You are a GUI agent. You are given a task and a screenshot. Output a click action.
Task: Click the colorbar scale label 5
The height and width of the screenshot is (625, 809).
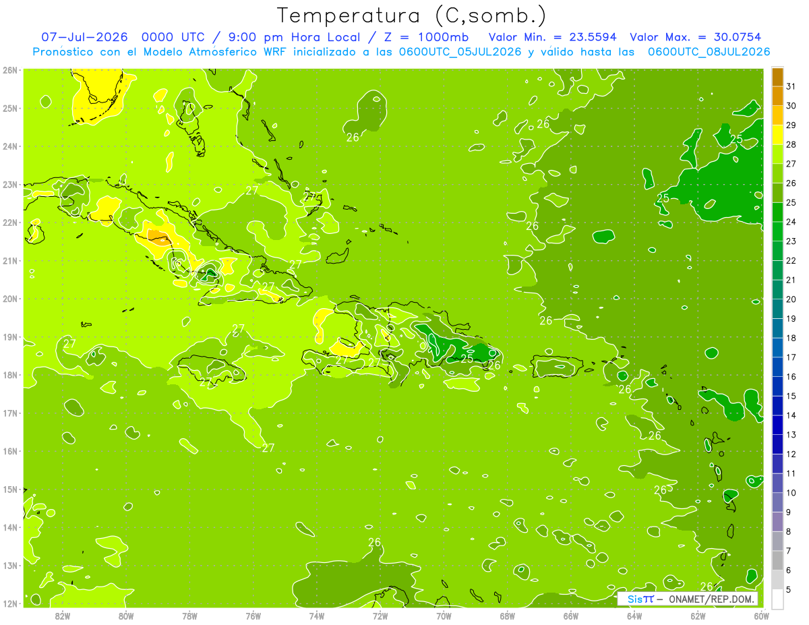coord(789,589)
